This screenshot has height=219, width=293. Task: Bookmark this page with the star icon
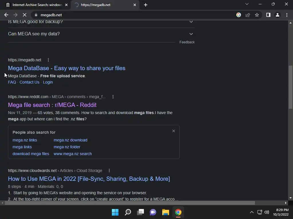257,15
